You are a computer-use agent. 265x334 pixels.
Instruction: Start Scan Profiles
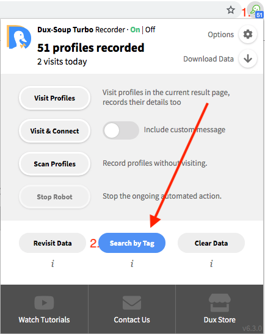[x=54, y=164]
